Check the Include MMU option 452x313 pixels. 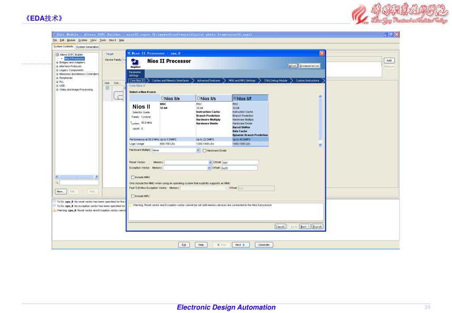133,177
